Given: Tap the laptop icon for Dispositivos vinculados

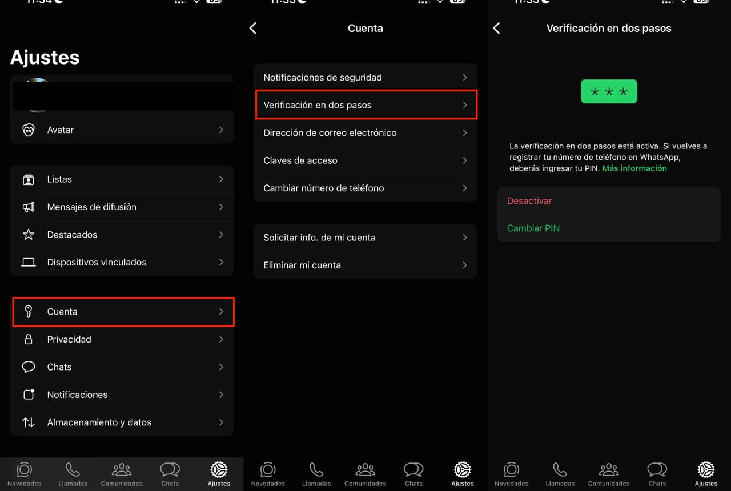Looking at the screenshot, I should (x=29, y=263).
